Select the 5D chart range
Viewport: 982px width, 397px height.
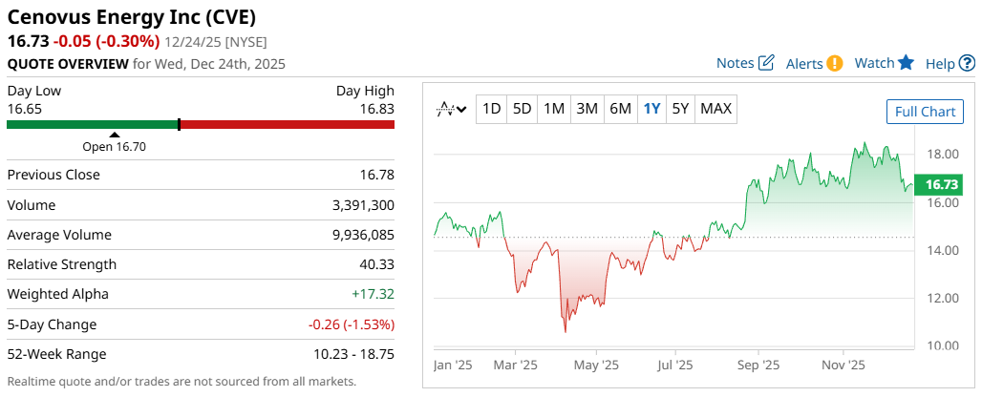522,109
